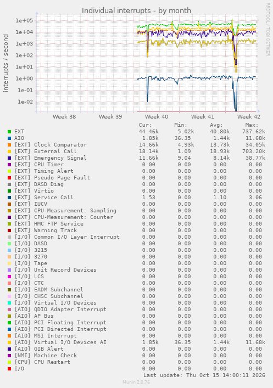273x388 pixels.
Task: Click the 'Min:' column header
Action: pos(181,125)
